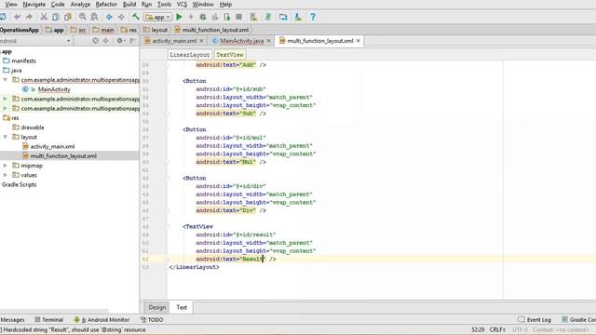Open the Build menu
This screenshot has height=335, width=596.
click(x=129, y=5)
